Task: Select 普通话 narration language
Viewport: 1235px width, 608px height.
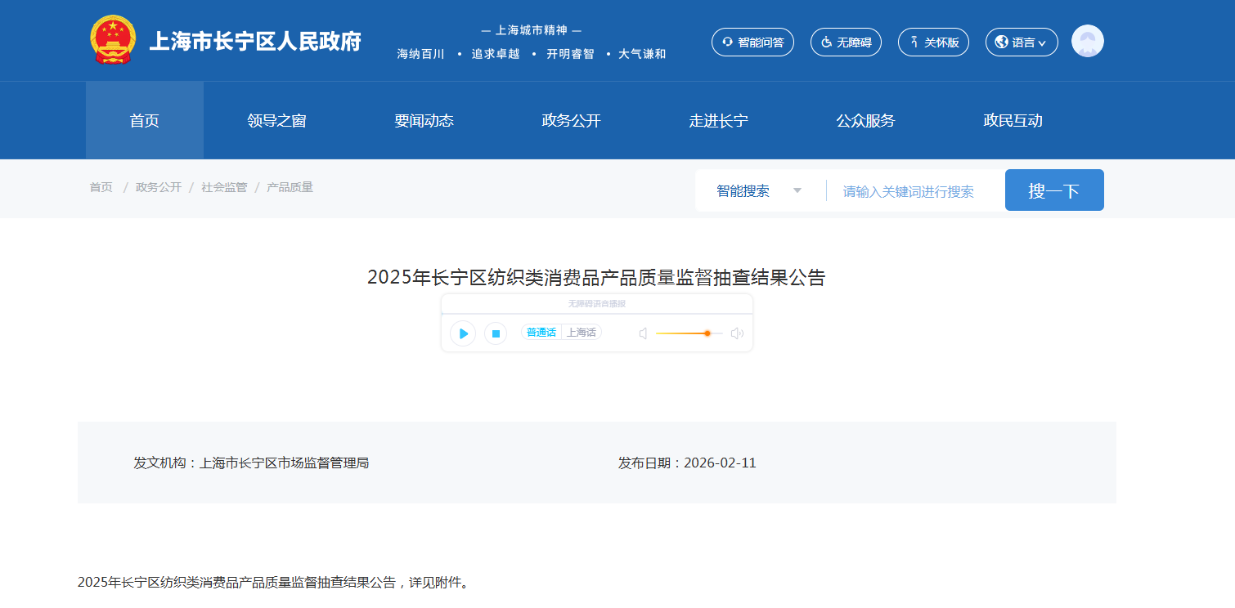Action: (541, 333)
